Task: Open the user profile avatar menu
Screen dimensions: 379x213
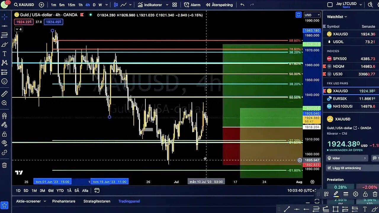Action: point(5,5)
